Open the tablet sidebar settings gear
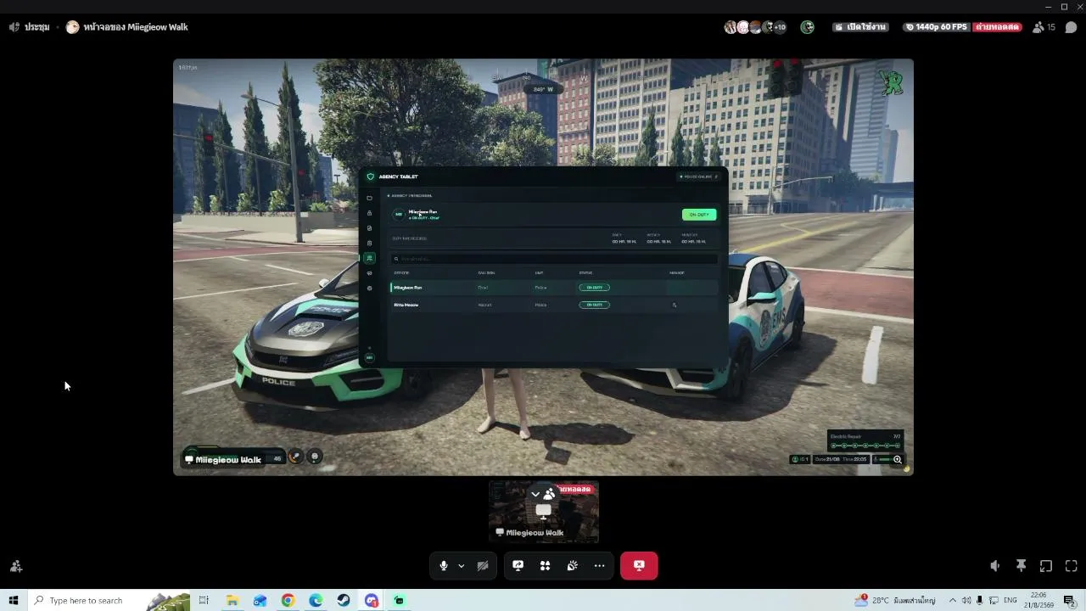The width and height of the screenshot is (1086, 611). coord(369,289)
